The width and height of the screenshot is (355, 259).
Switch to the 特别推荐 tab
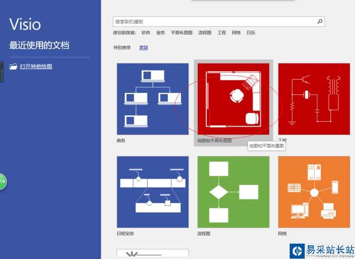[122, 47]
